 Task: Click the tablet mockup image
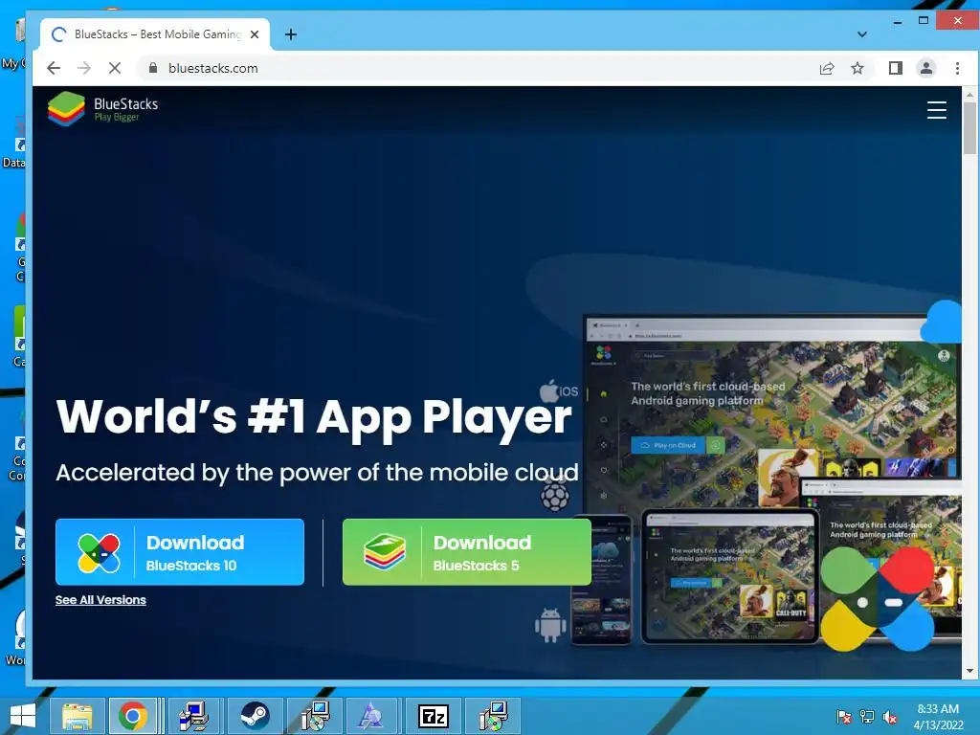click(x=730, y=576)
